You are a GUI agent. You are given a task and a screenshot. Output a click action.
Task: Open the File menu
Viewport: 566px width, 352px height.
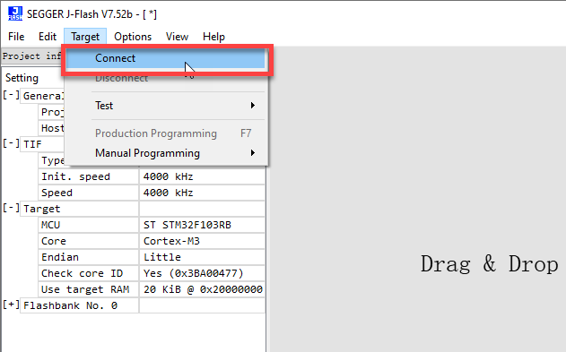tap(16, 37)
